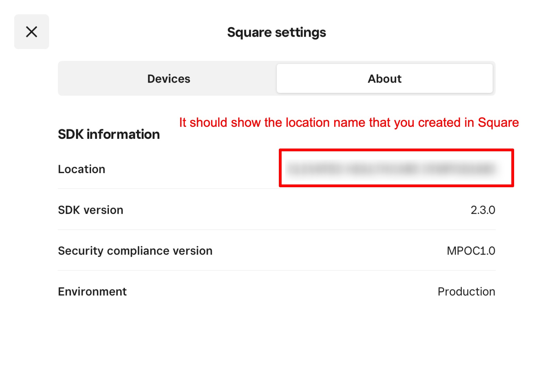Click divider below Security compliance version row
The width and height of the screenshot is (557, 371).
tap(277, 270)
